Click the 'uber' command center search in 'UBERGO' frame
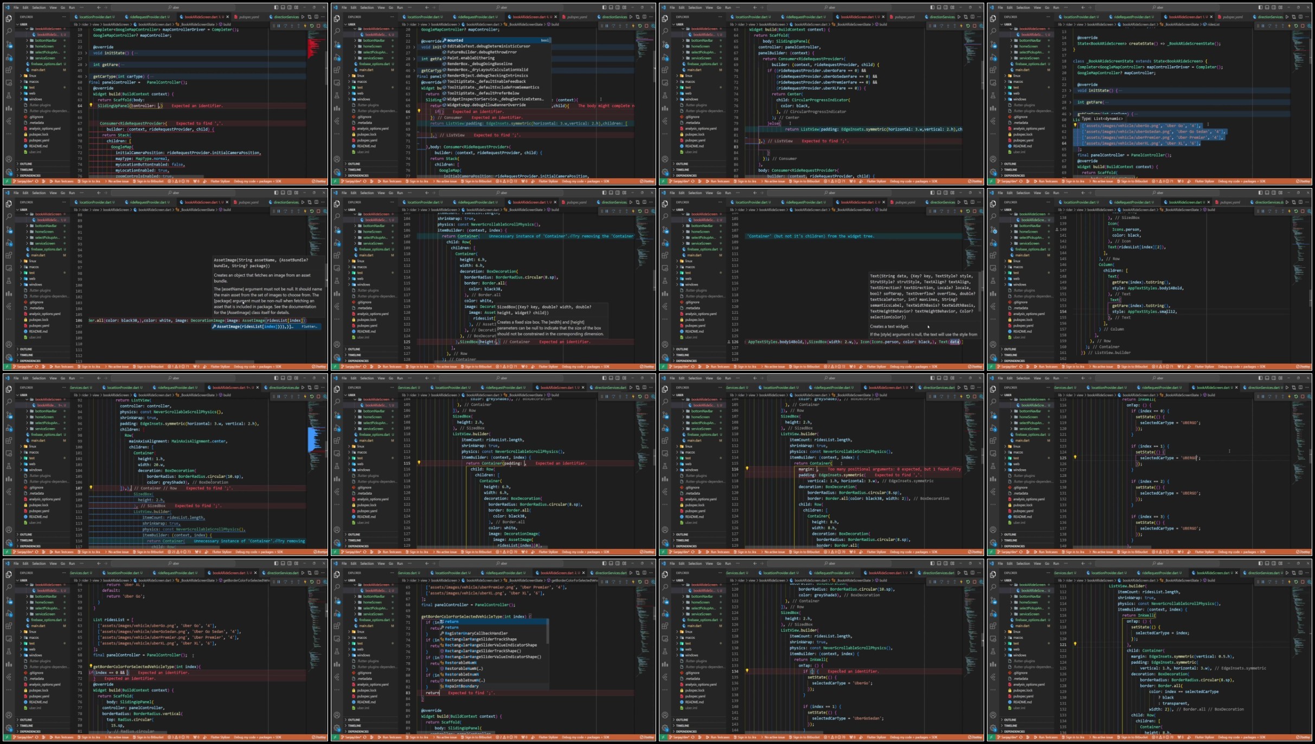Image resolution: width=1315 pixels, height=744 pixels. coord(1158,378)
